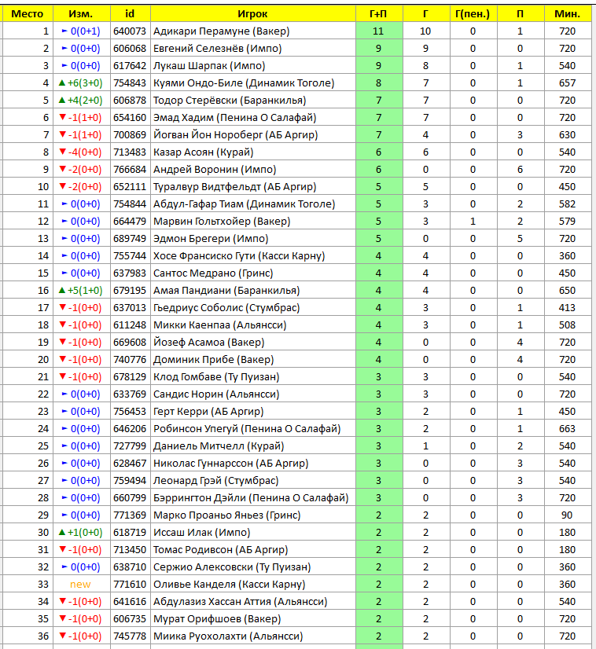Select player Эдмон Брегери (Импо)

(211, 238)
